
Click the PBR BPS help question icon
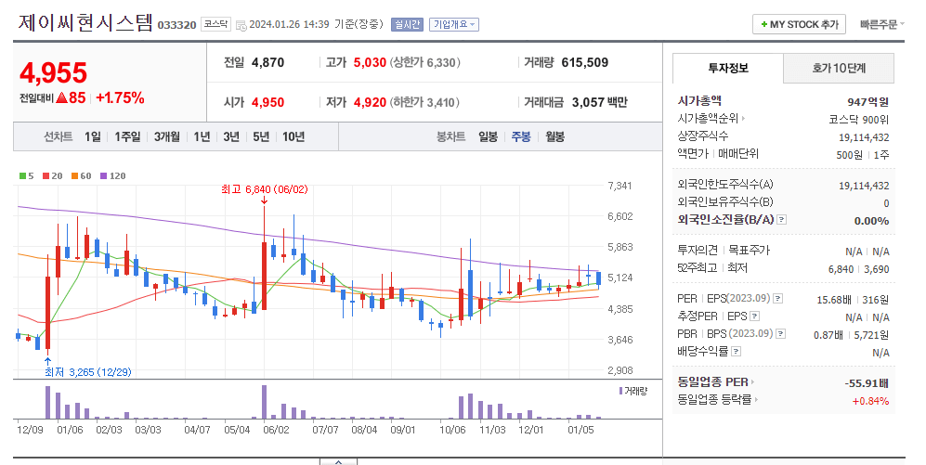780,334
